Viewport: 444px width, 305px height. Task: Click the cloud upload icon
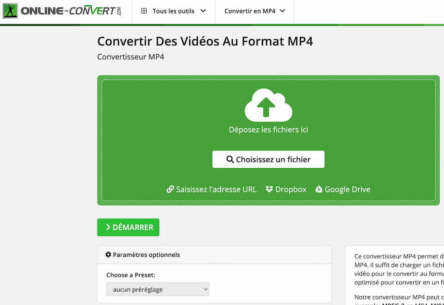tap(268, 105)
